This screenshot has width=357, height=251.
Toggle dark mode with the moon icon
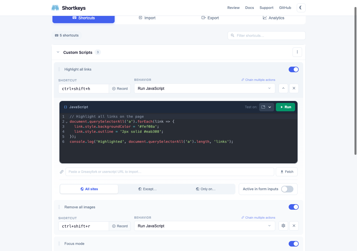pos(301,8)
